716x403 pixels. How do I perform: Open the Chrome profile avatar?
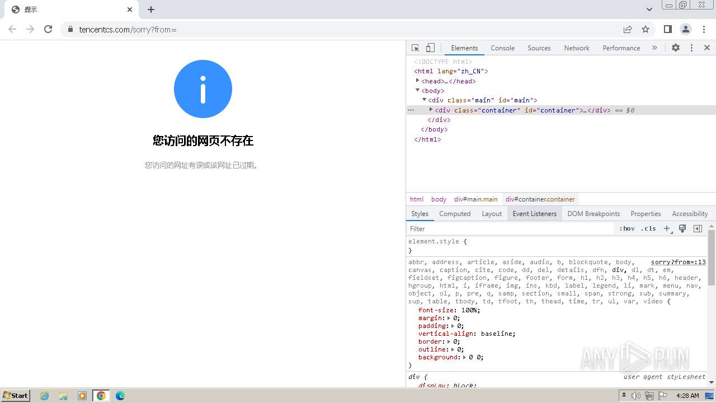click(x=686, y=29)
